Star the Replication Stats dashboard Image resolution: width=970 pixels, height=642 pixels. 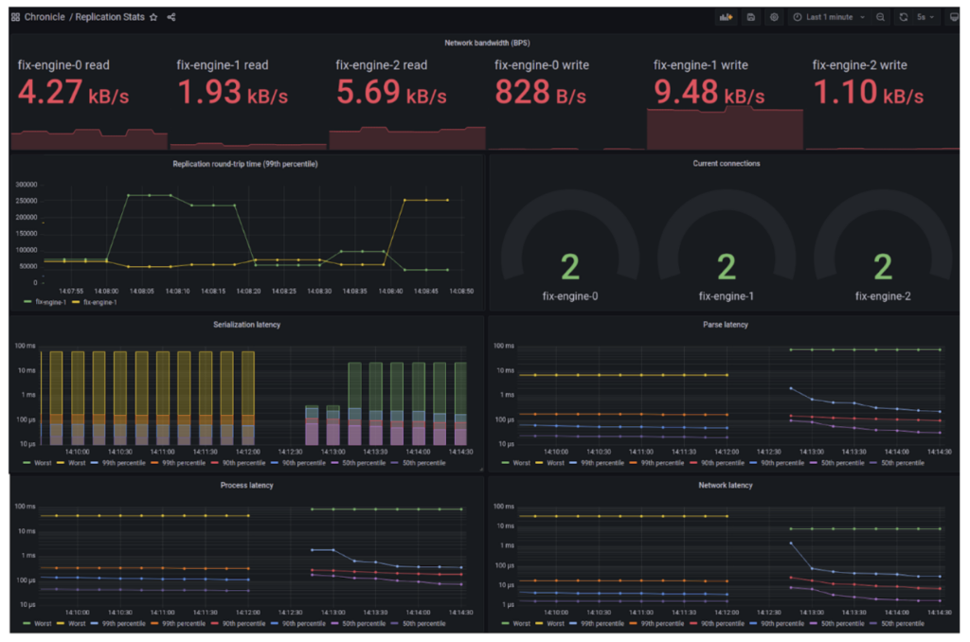[x=153, y=17]
